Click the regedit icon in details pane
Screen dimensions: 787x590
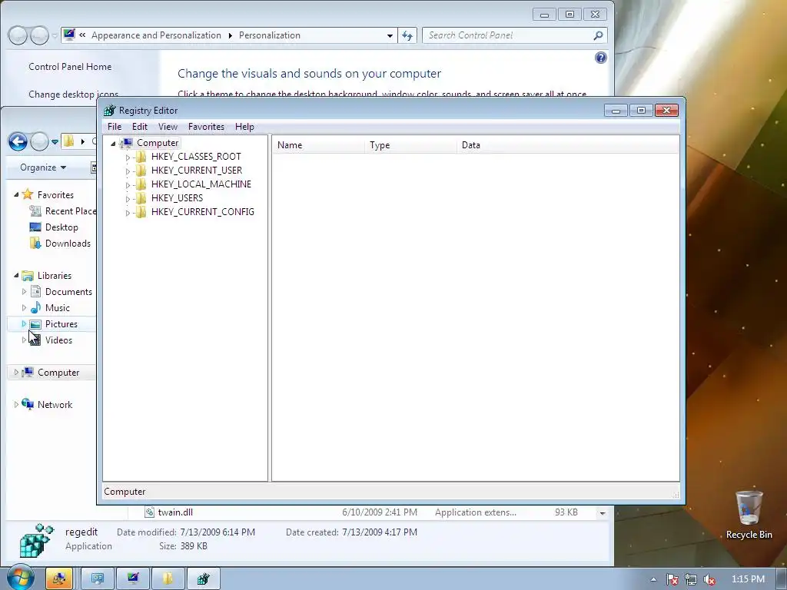coord(36,540)
